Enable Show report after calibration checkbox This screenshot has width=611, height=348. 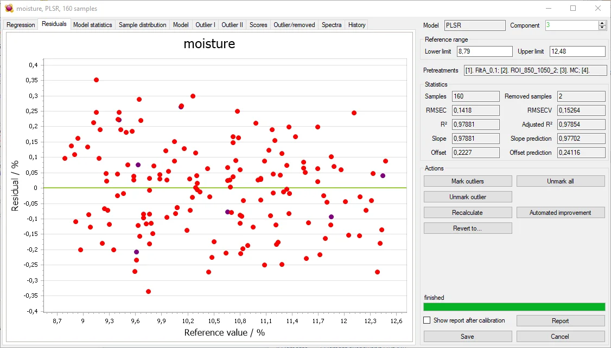point(427,320)
